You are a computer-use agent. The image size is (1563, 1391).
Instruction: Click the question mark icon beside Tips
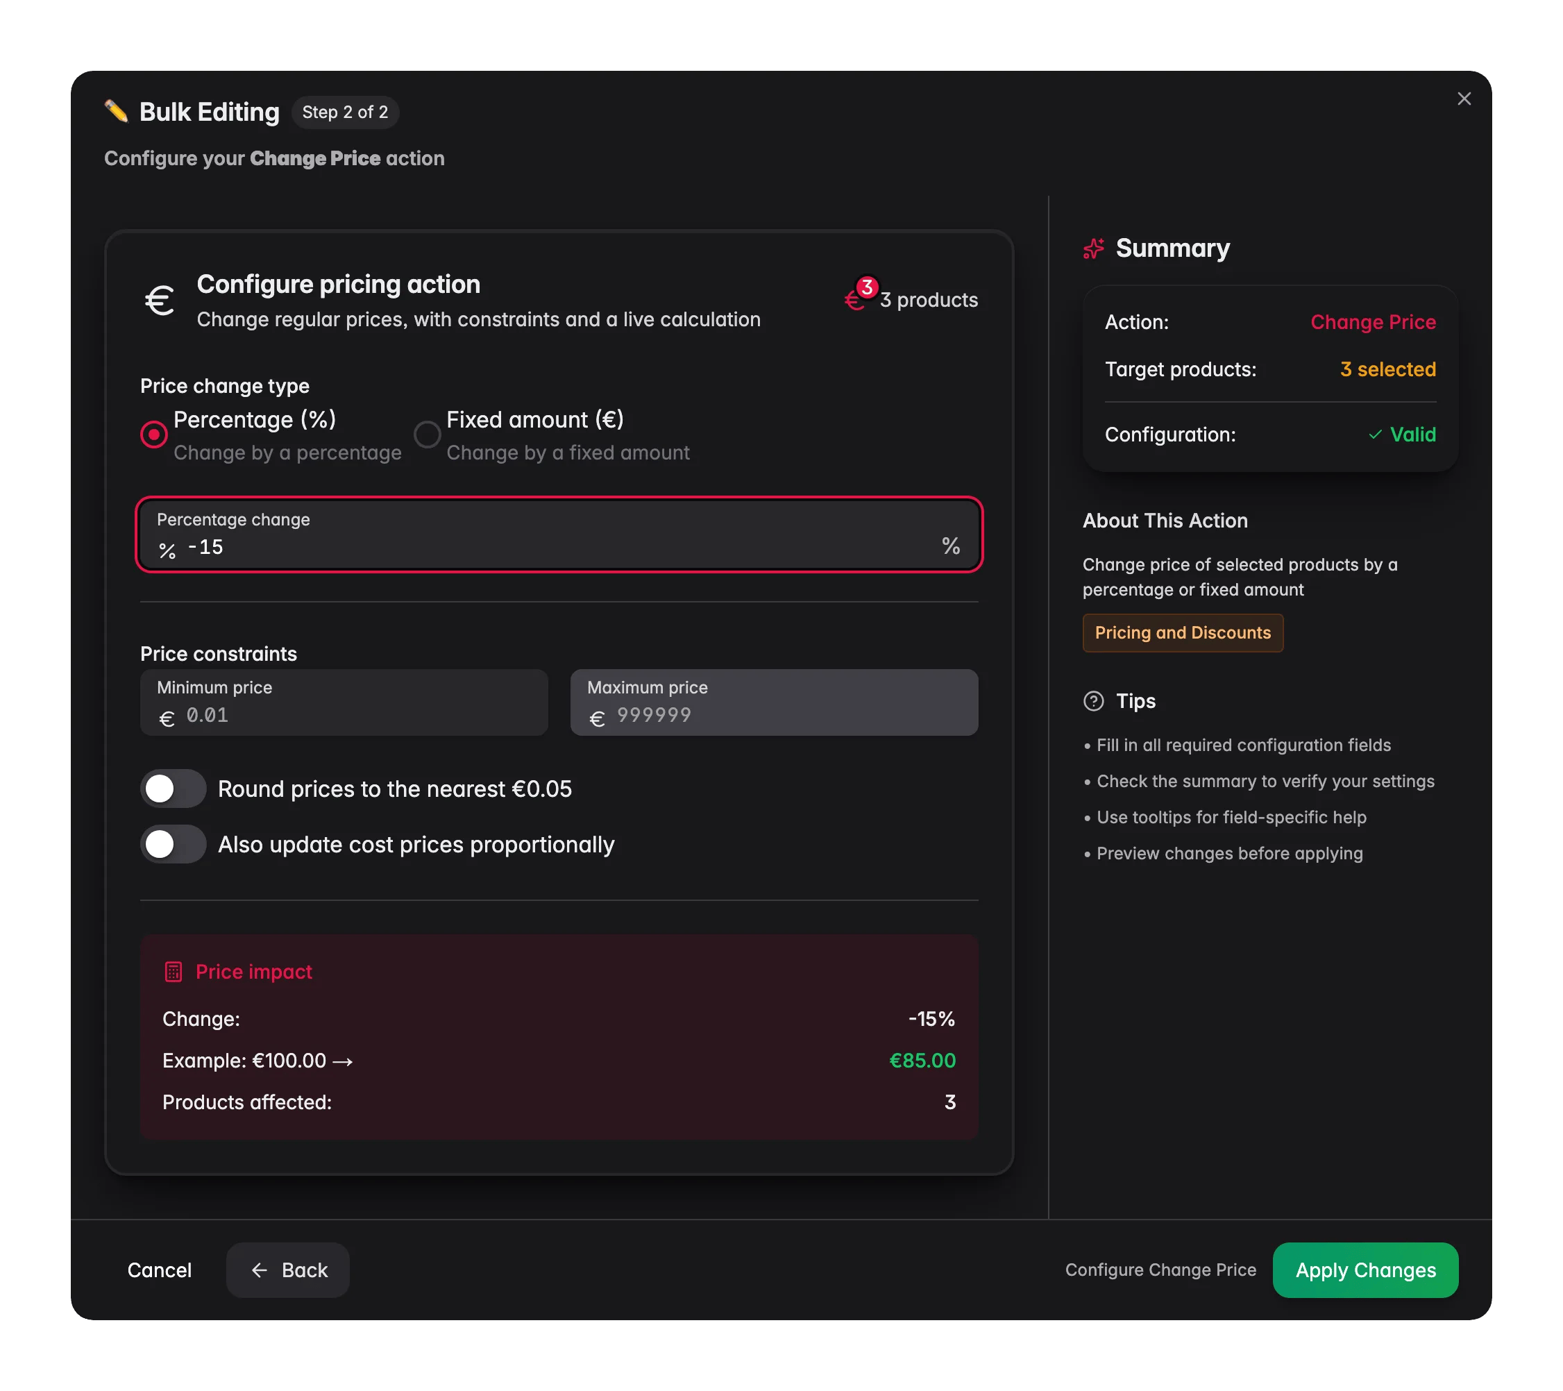click(1094, 701)
